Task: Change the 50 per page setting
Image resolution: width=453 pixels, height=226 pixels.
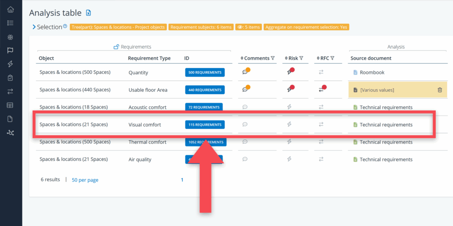Action: coord(85,180)
